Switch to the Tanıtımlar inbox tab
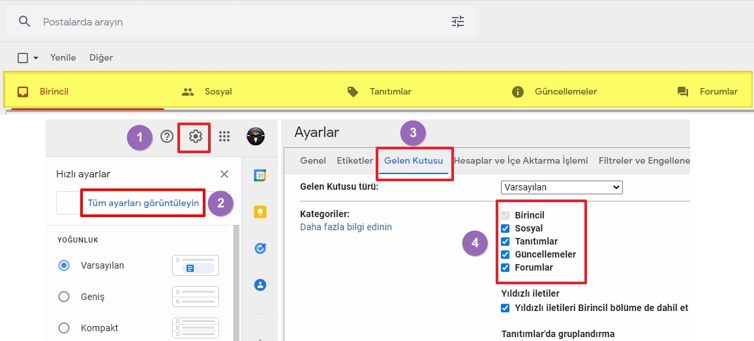 (379, 91)
